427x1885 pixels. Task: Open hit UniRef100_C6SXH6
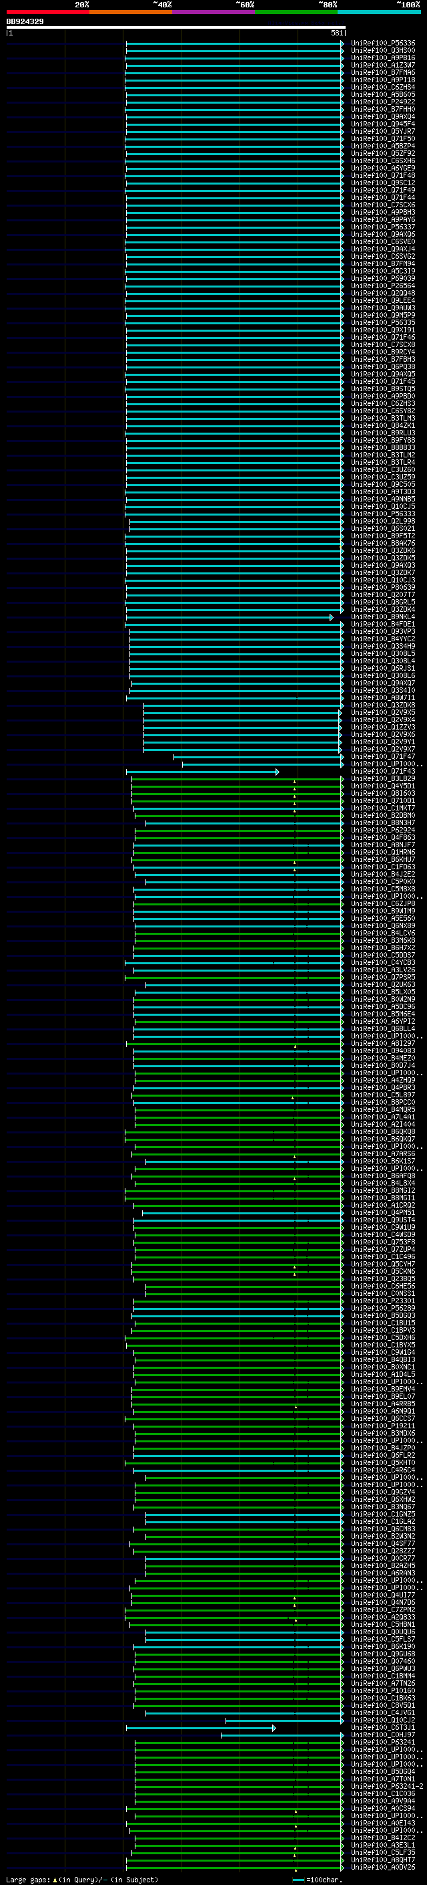(x=383, y=161)
